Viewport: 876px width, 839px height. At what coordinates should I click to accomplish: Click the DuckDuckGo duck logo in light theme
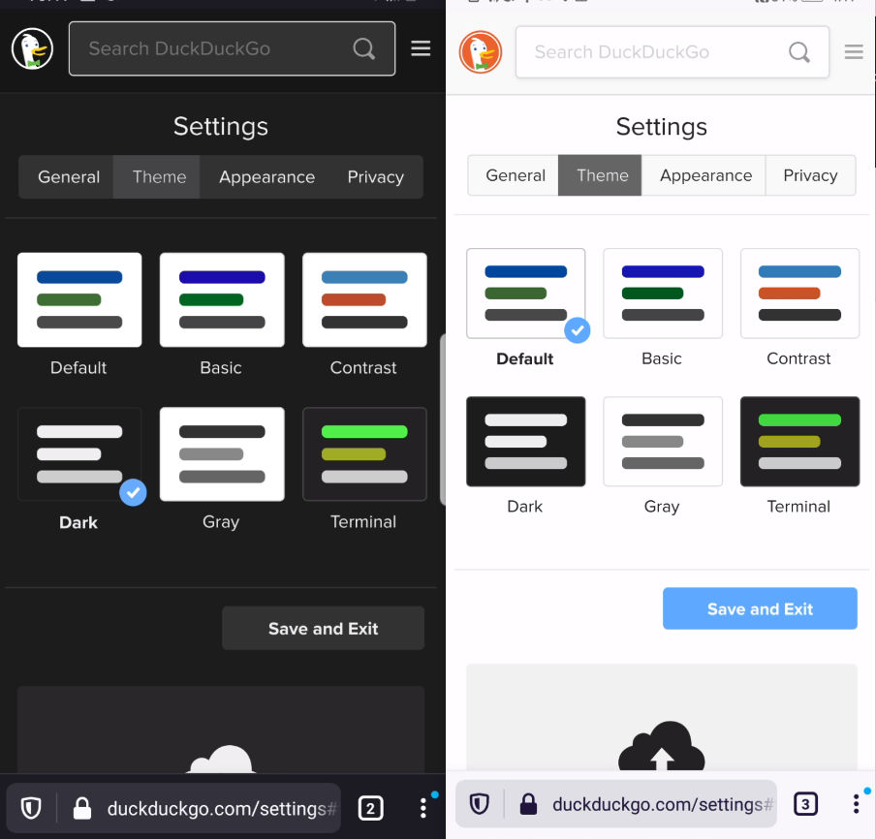pyautogui.click(x=481, y=51)
